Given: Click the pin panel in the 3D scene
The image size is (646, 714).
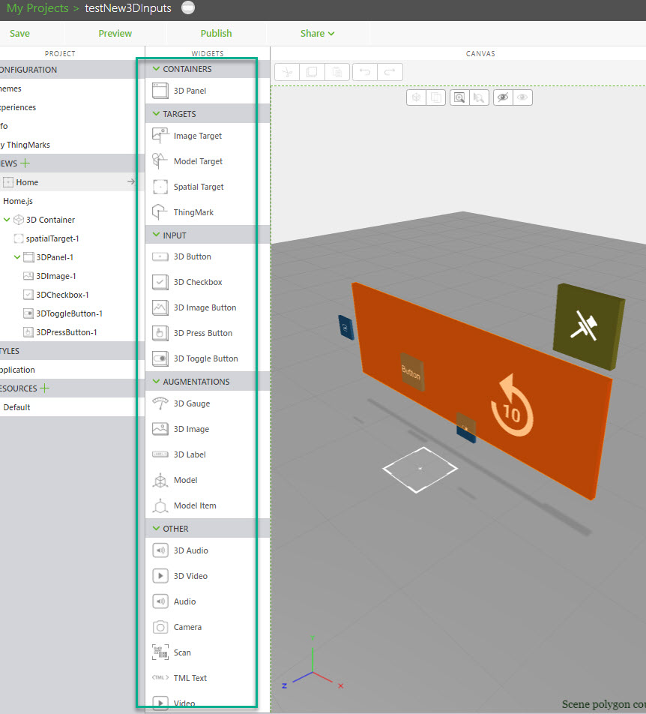Looking at the screenshot, I should 587,327.
